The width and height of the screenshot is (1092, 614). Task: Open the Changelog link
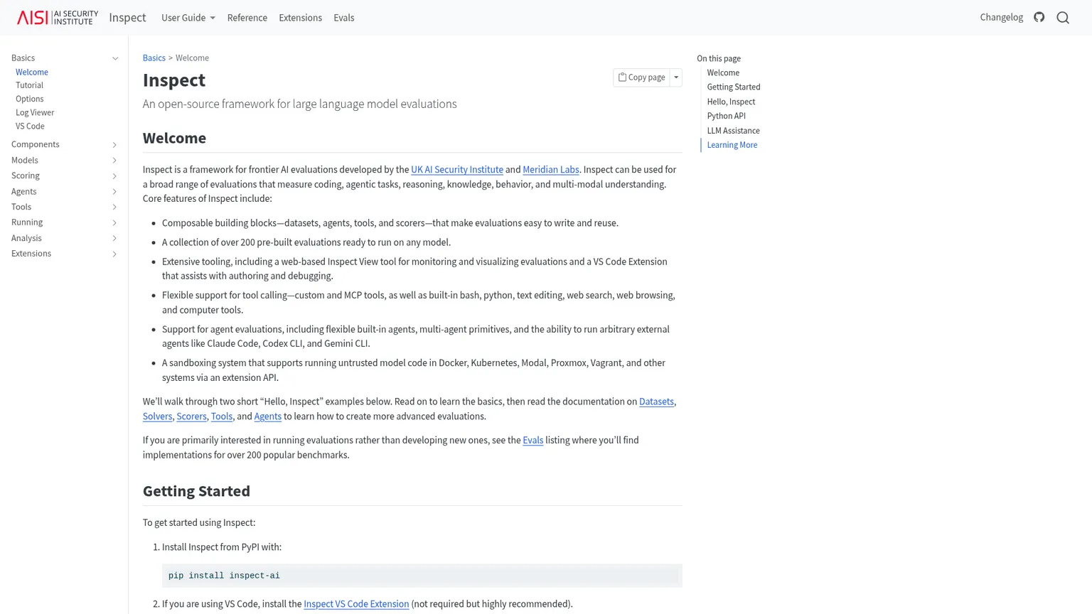coord(1001,17)
